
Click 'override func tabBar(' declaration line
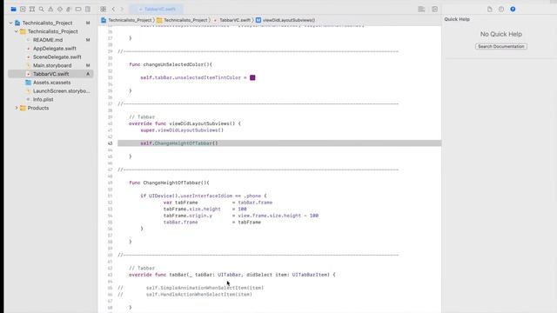(232, 275)
